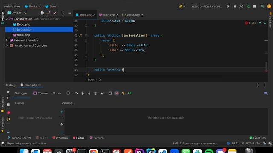Open TODO tool window
The width and height of the screenshot is (273, 153).
pos(42,138)
